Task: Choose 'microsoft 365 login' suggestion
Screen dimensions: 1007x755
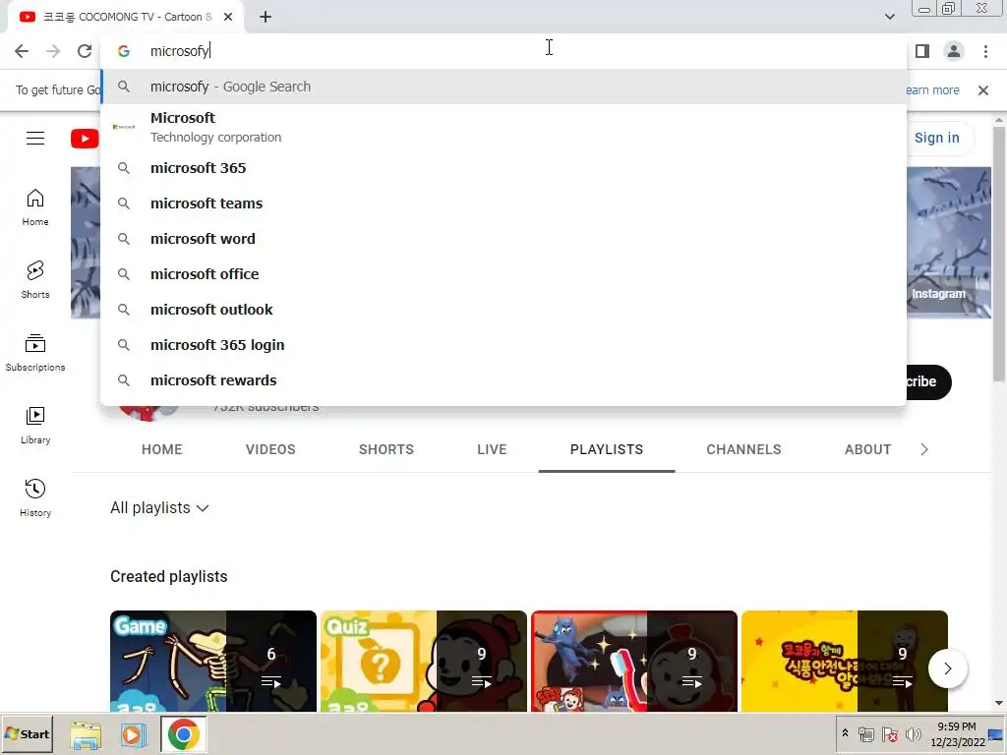Action: click(x=503, y=345)
